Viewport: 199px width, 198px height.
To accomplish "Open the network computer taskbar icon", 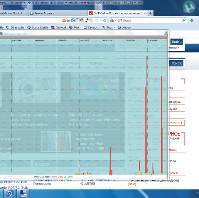I will [23, 194].
